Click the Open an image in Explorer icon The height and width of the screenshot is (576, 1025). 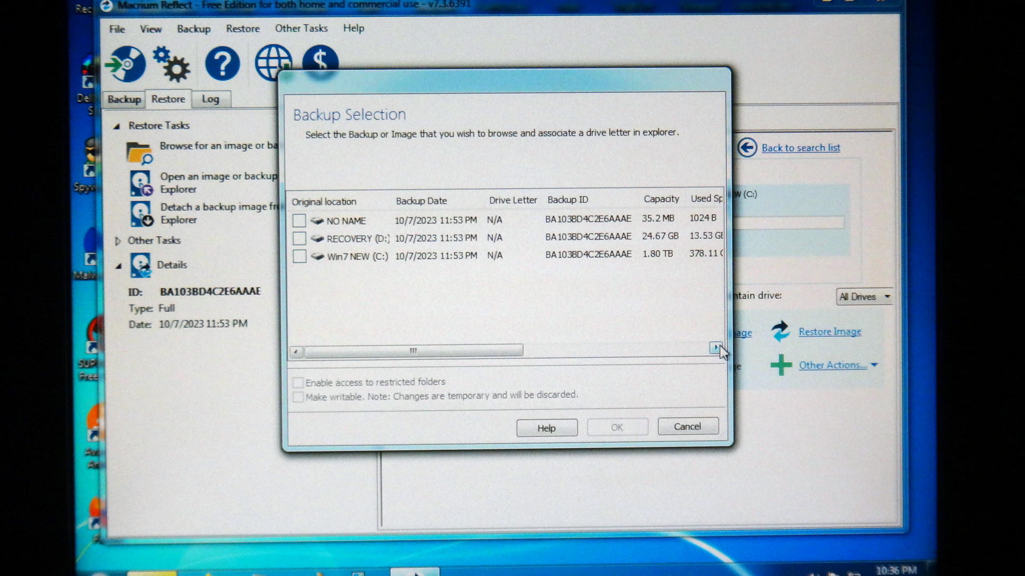(x=141, y=183)
